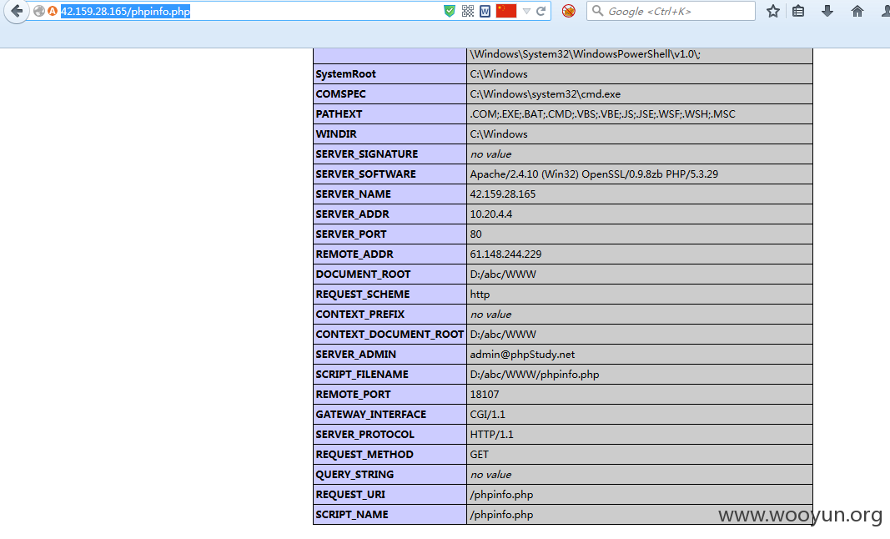The width and height of the screenshot is (890, 539).
Task: Click the value CGI/1.1
Action: (488, 414)
